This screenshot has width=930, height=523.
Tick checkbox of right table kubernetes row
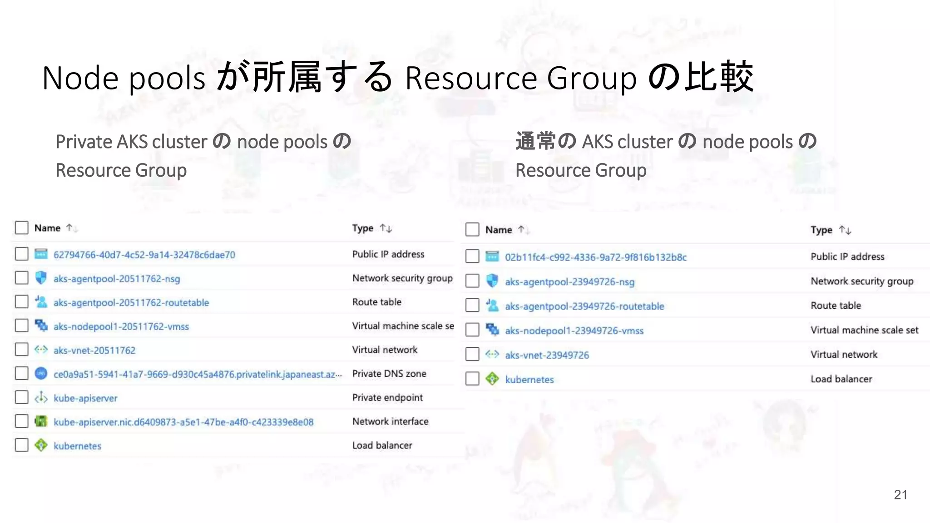(472, 379)
